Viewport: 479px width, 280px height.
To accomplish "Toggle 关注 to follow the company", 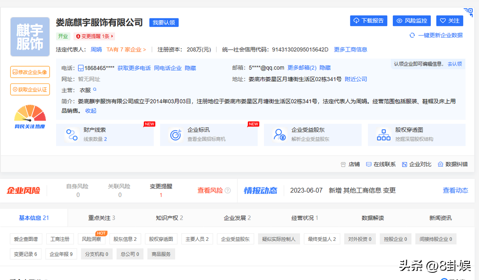I will tap(449, 21).
